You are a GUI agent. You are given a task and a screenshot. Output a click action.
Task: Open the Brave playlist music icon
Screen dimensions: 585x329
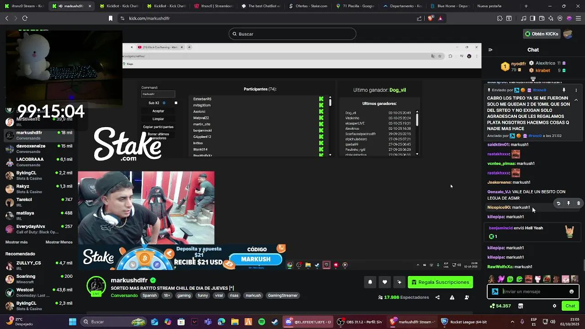(x=523, y=18)
